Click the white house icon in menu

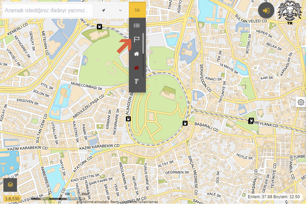pyautogui.click(x=137, y=54)
